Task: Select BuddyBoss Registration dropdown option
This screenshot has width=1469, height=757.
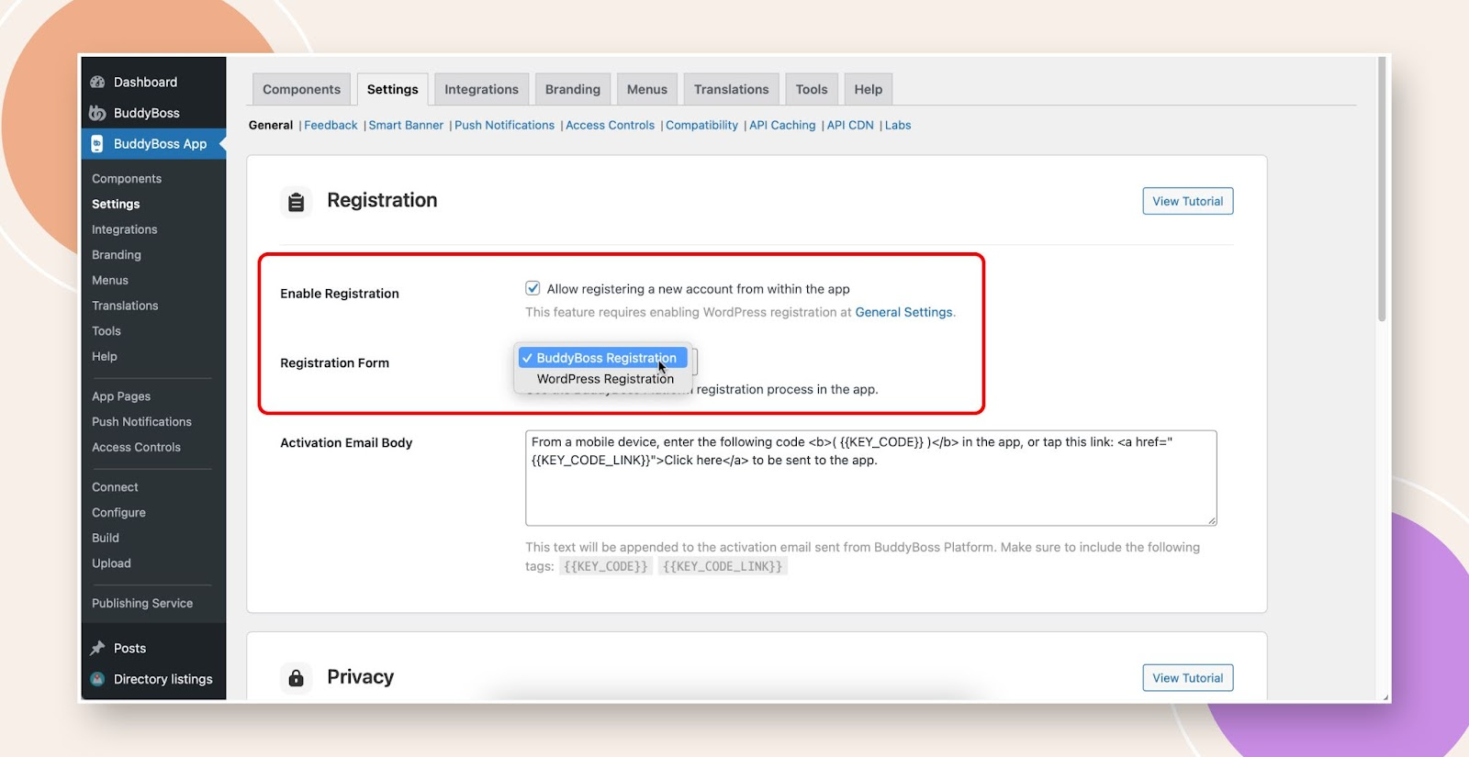Action: tap(602, 358)
